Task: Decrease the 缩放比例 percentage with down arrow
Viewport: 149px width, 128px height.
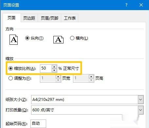Action: click(54, 70)
